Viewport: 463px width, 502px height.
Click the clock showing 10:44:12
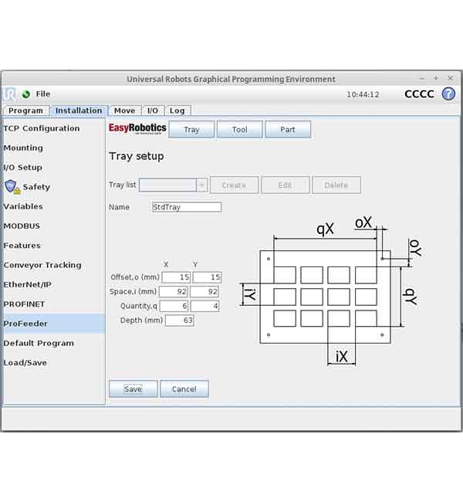pyautogui.click(x=363, y=95)
